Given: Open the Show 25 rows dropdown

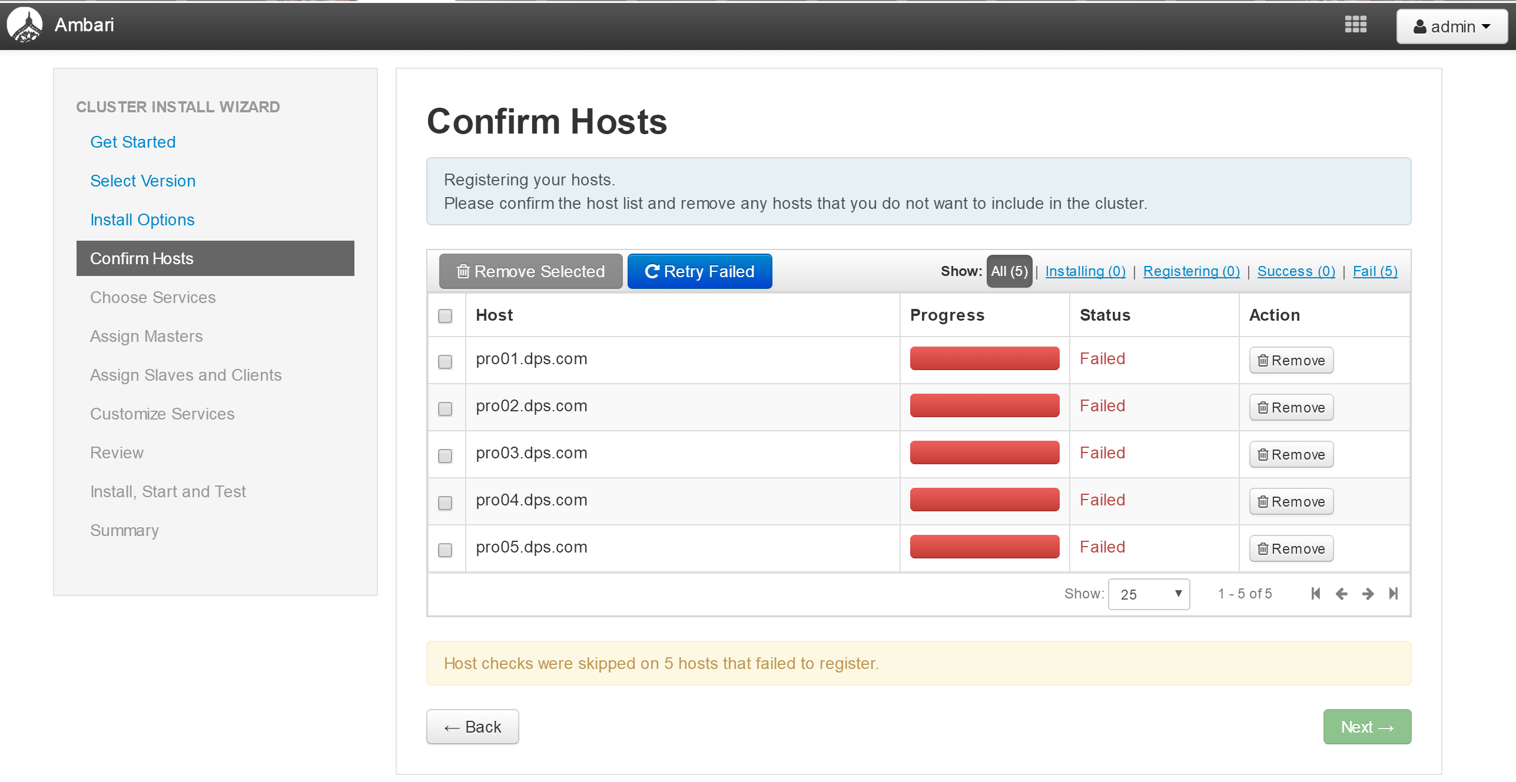Looking at the screenshot, I should pyautogui.click(x=1149, y=594).
